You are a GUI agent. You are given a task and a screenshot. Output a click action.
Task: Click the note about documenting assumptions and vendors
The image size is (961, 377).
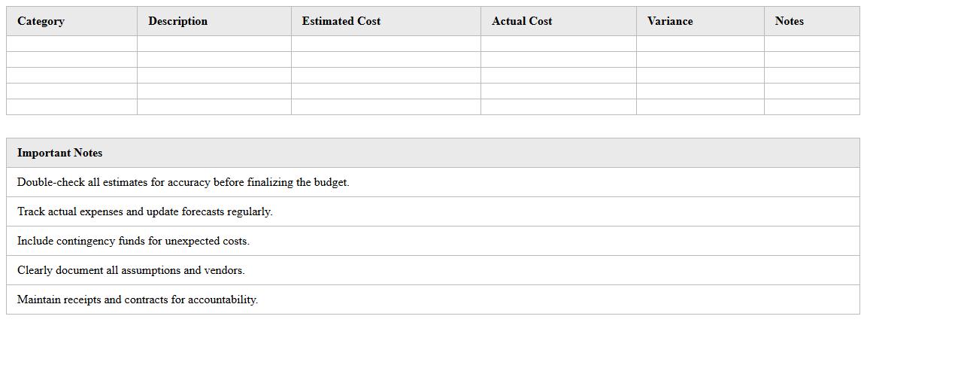(x=131, y=270)
